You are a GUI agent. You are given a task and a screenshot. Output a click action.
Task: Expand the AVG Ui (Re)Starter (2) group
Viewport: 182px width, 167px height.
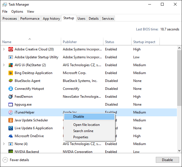pyautogui.click(x=4, y=65)
